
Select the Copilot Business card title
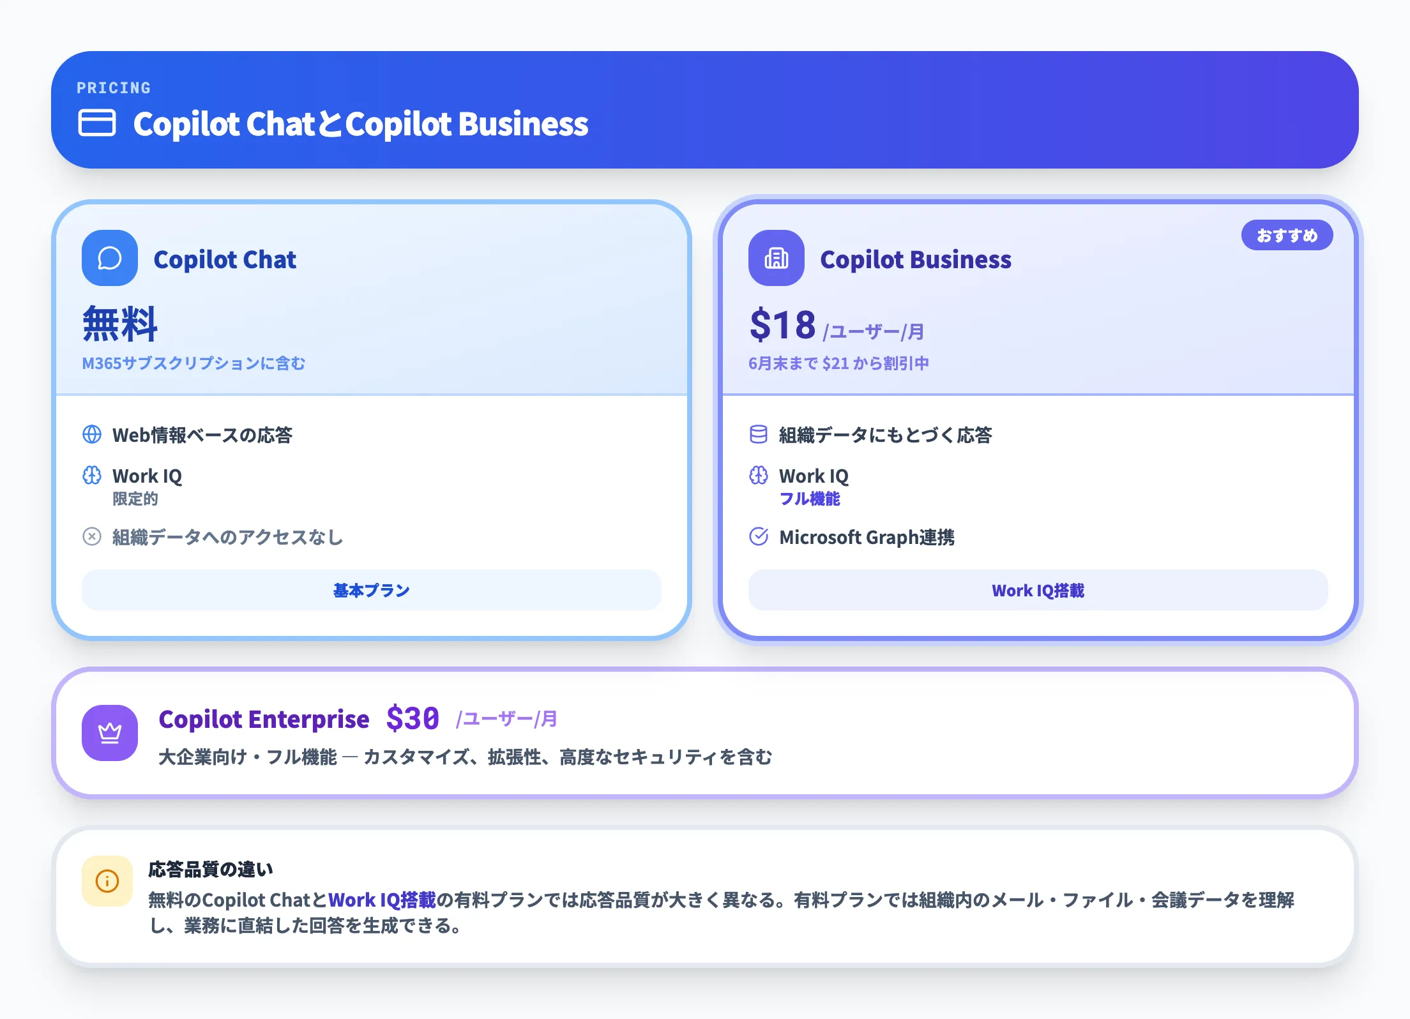[915, 259]
